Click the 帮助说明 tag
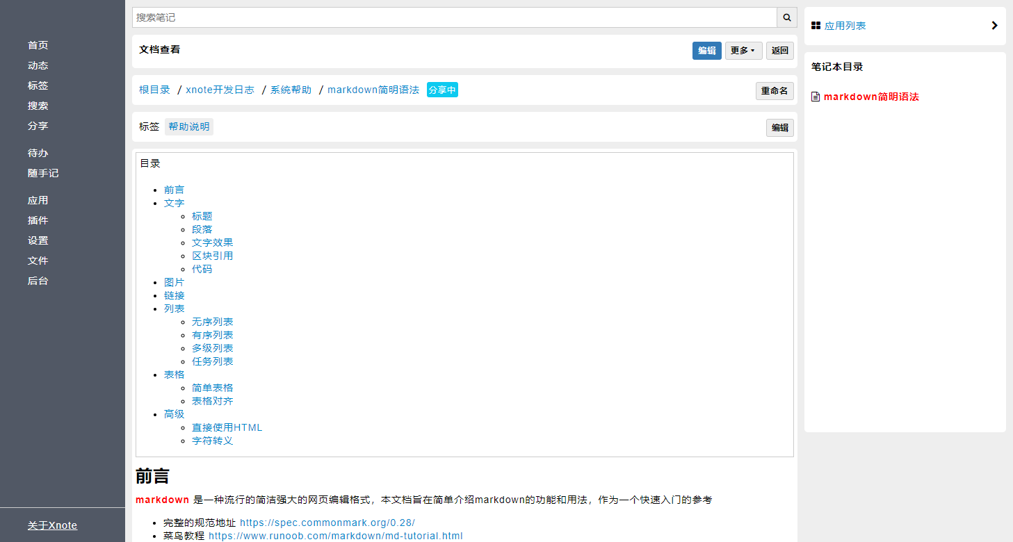This screenshot has width=1013, height=542. (x=188, y=126)
